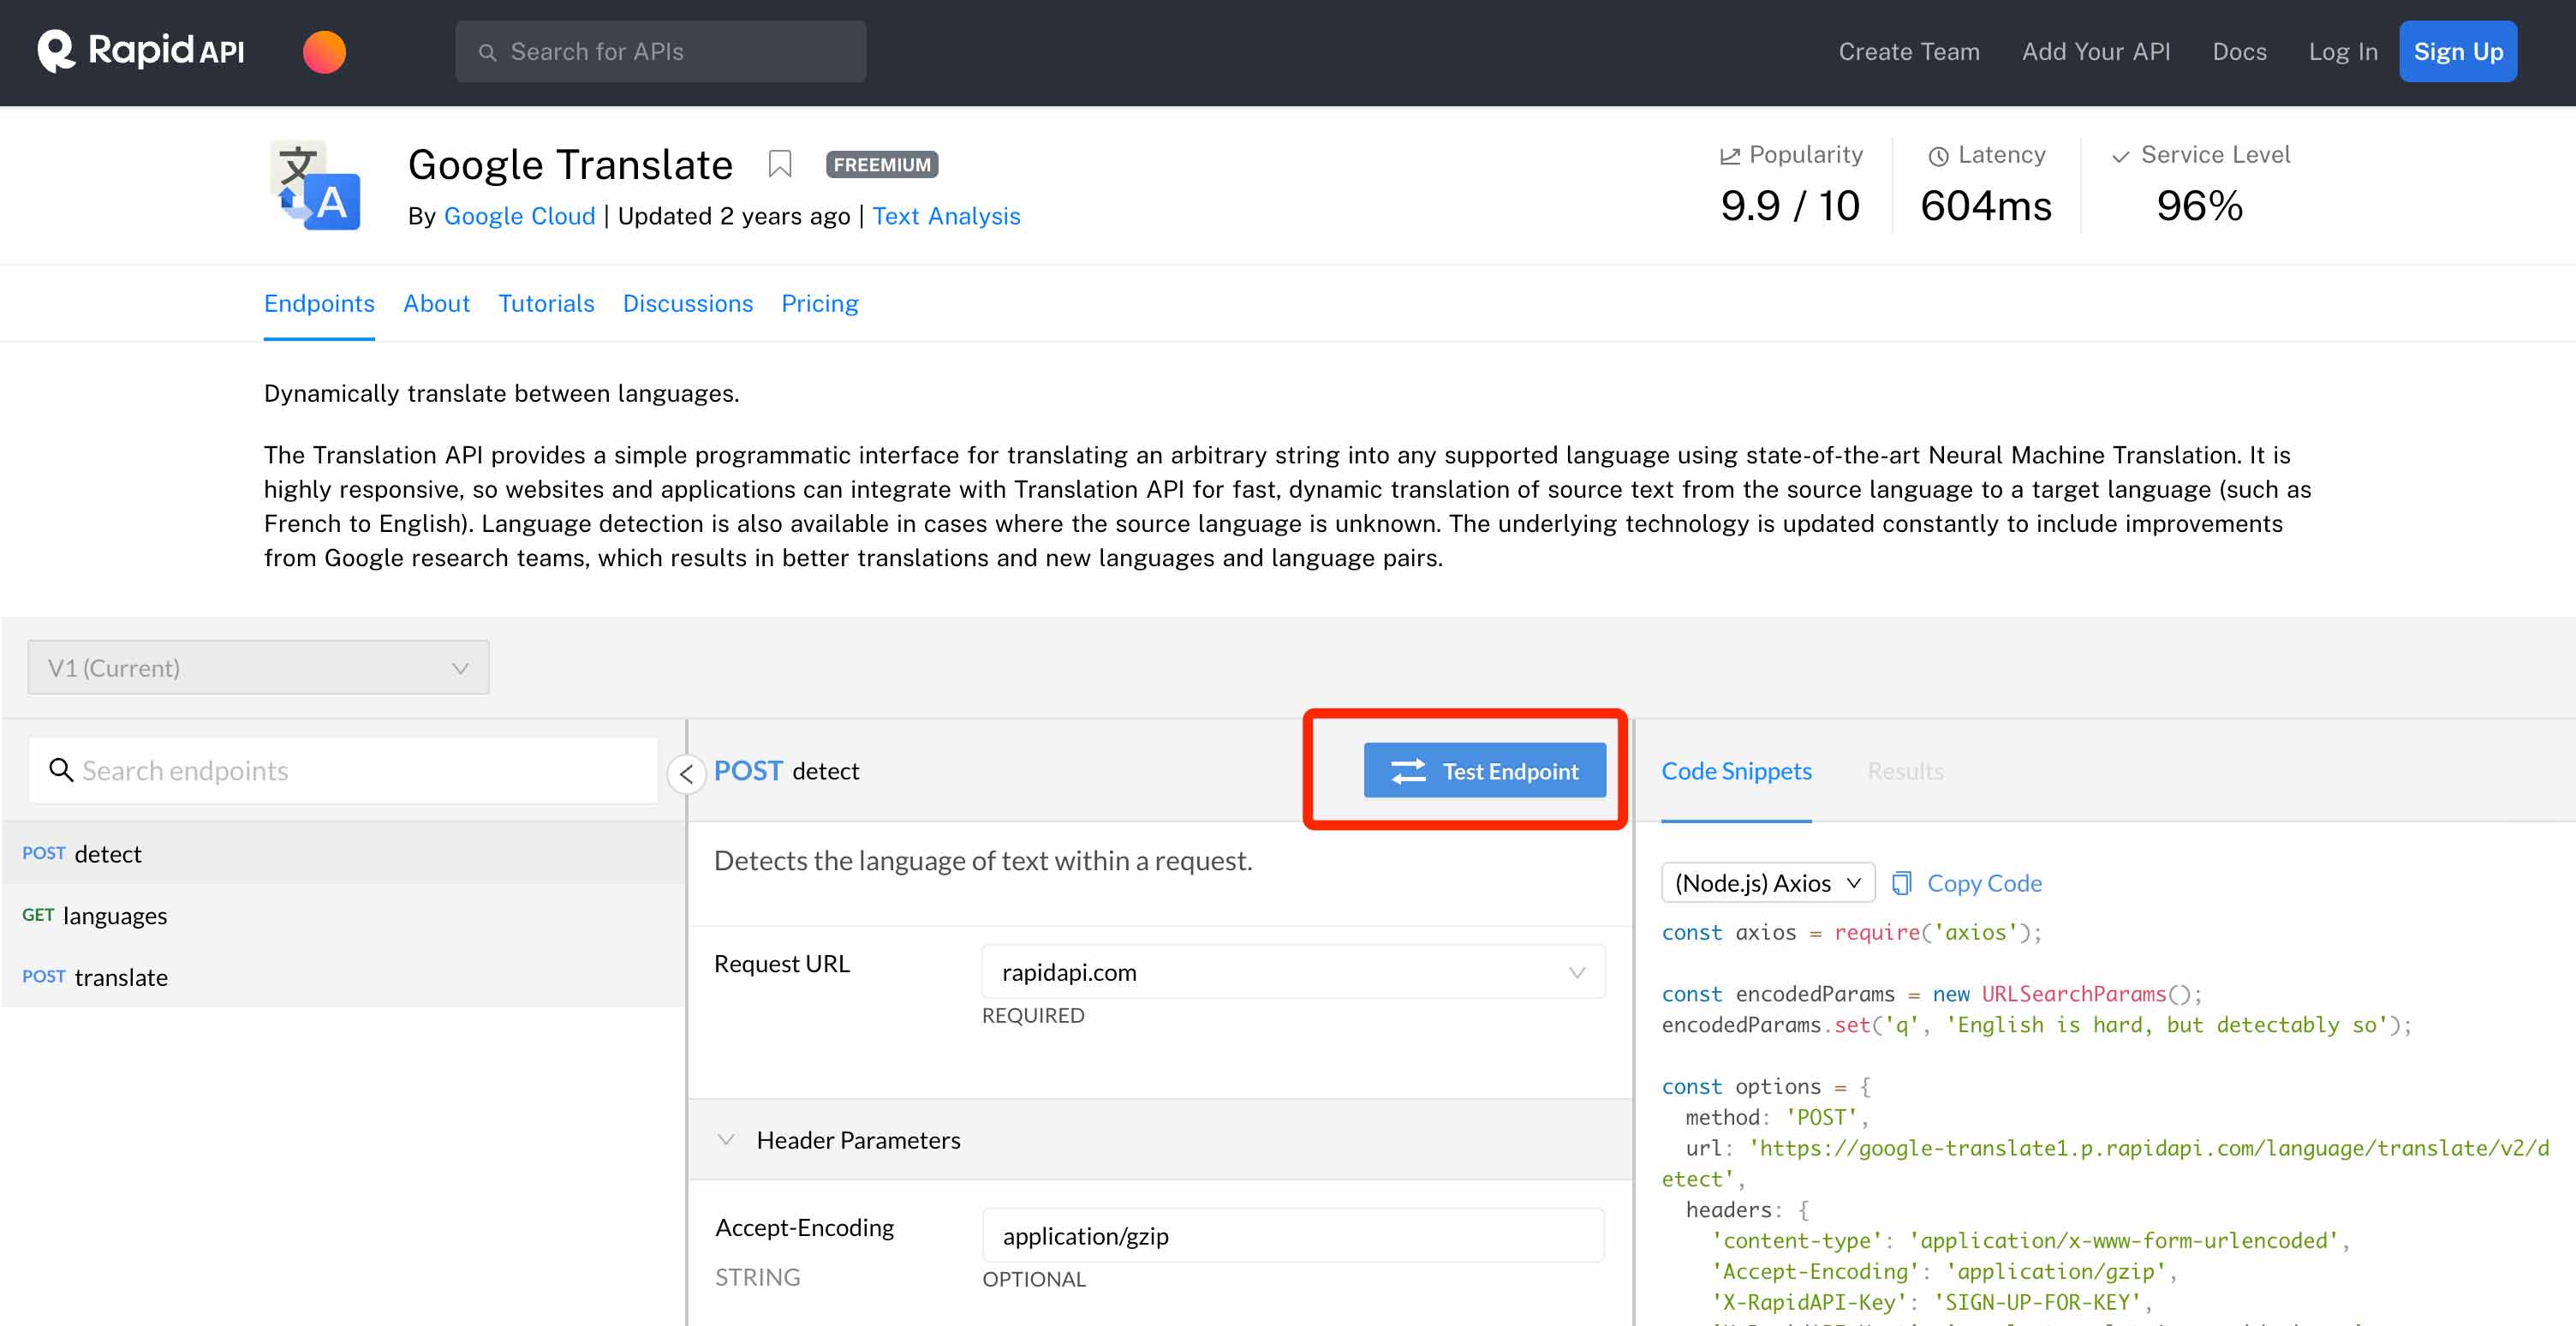Viewport: 2576px width, 1326px height.
Task: Open the Discussions tab
Action: tap(688, 304)
